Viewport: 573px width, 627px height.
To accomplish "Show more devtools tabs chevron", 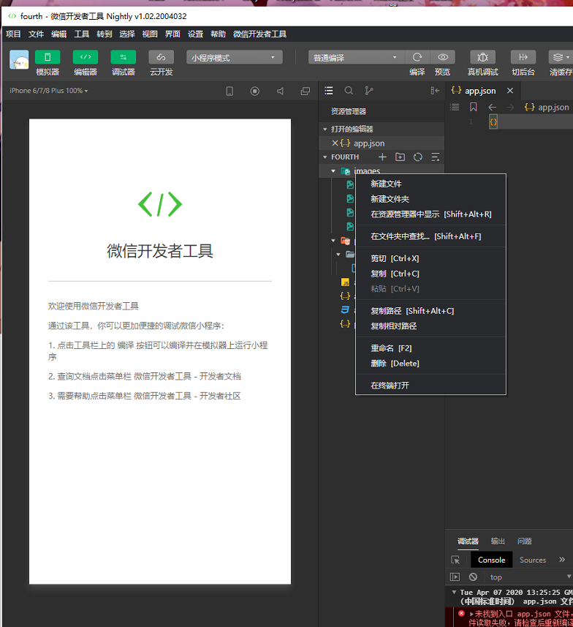I will pyautogui.click(x=562, y=560).
